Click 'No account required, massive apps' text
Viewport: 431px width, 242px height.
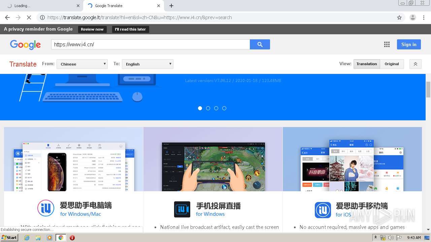click(x=352, y=227)
